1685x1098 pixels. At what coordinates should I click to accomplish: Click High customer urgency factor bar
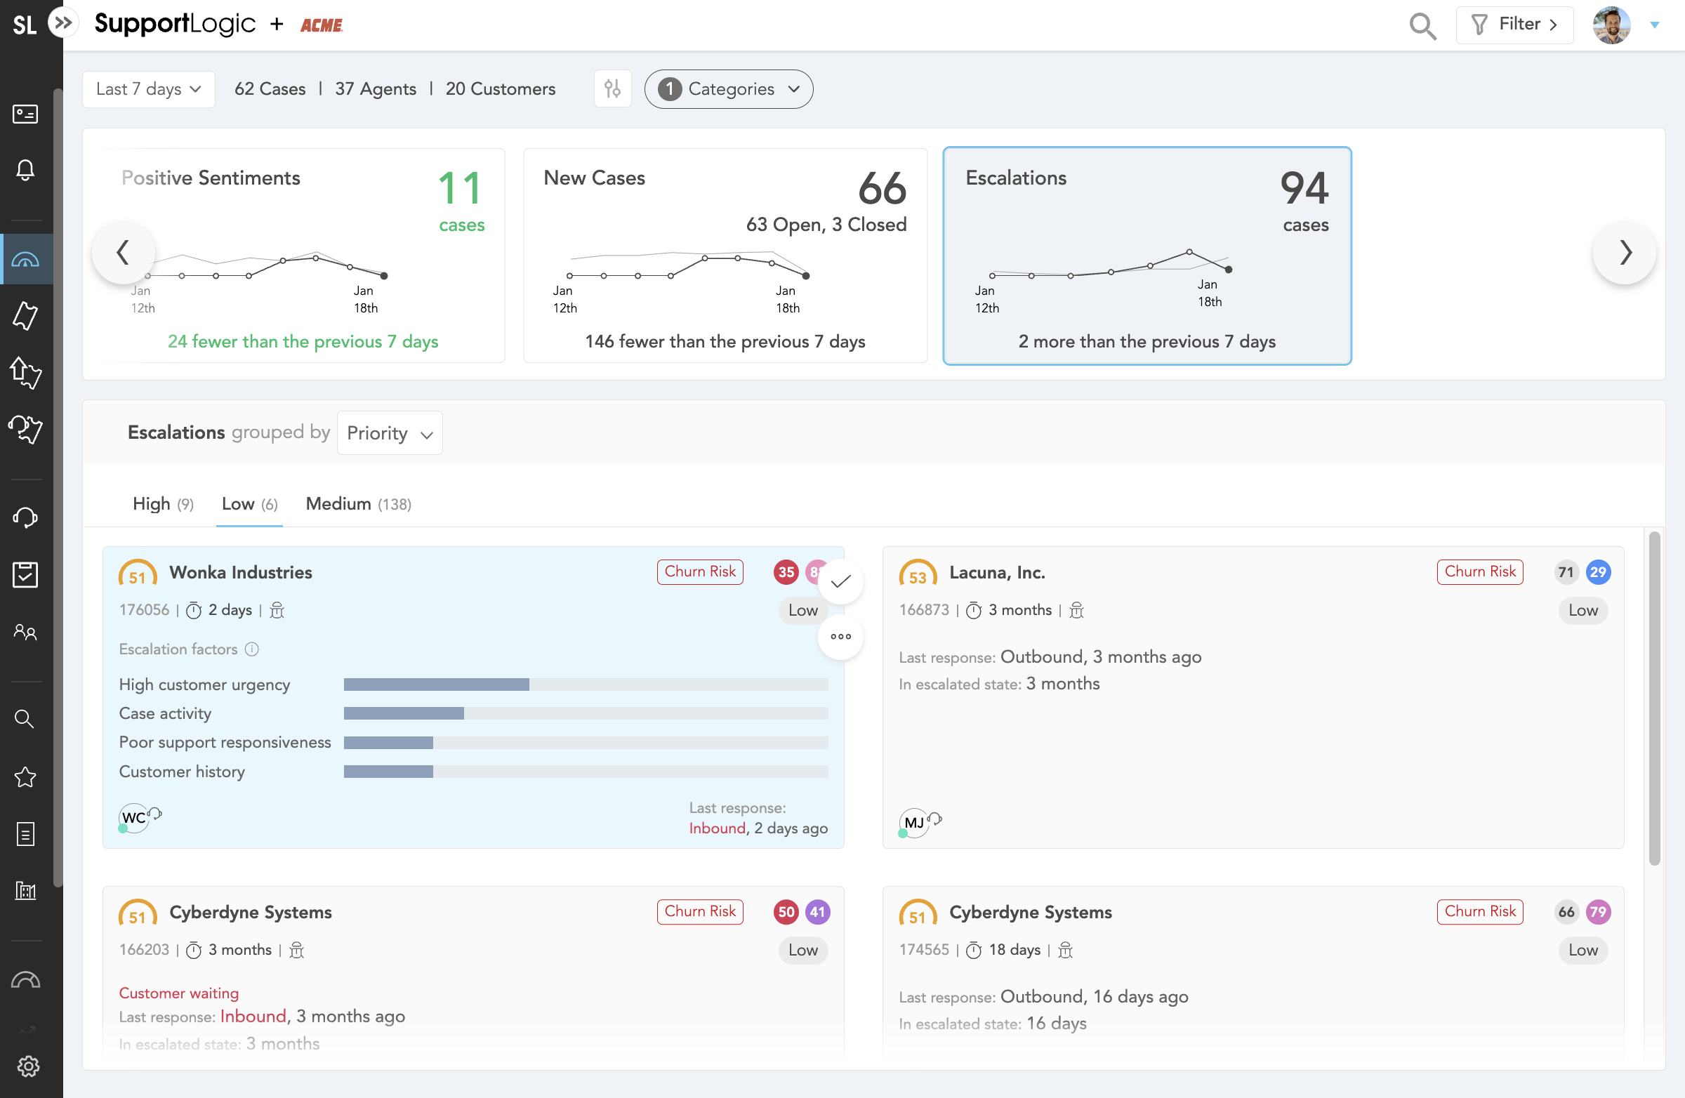point(586,684)
